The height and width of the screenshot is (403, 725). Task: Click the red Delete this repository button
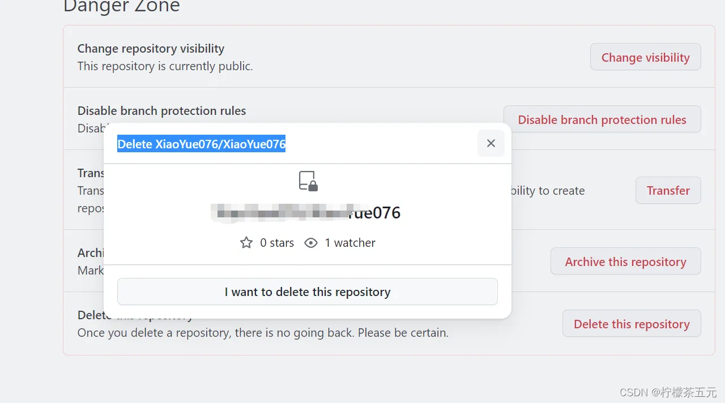tap(631, 324)
